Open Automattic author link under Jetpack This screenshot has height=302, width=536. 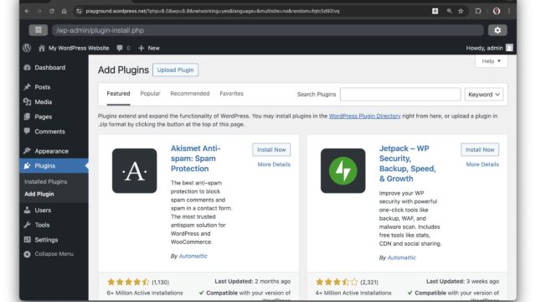[402, 258]
